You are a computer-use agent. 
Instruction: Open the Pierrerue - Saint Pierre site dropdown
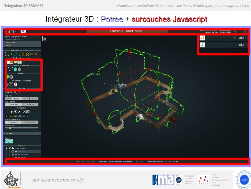coord(126,31)
